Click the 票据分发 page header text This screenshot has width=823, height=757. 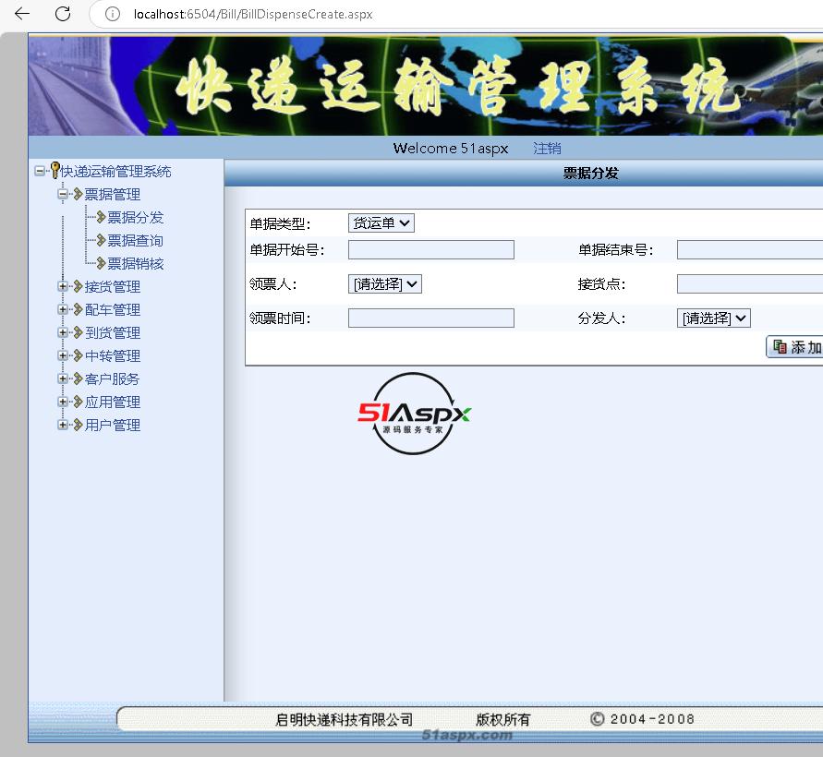coord(590,174)
